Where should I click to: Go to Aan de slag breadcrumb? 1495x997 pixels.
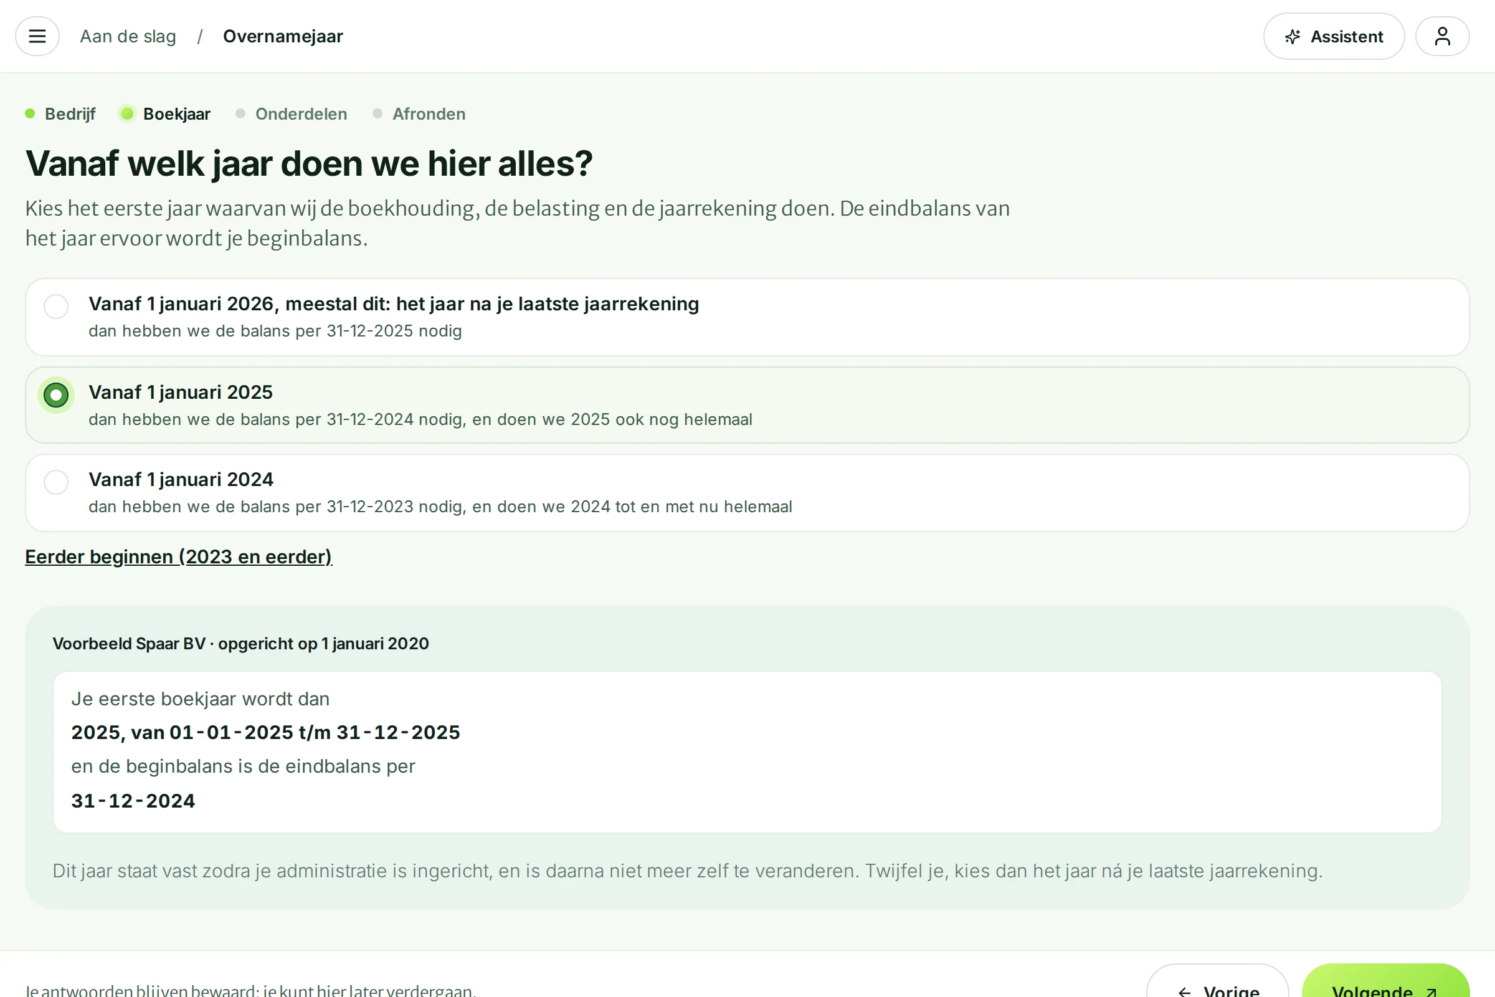click(x=128, y=36)
